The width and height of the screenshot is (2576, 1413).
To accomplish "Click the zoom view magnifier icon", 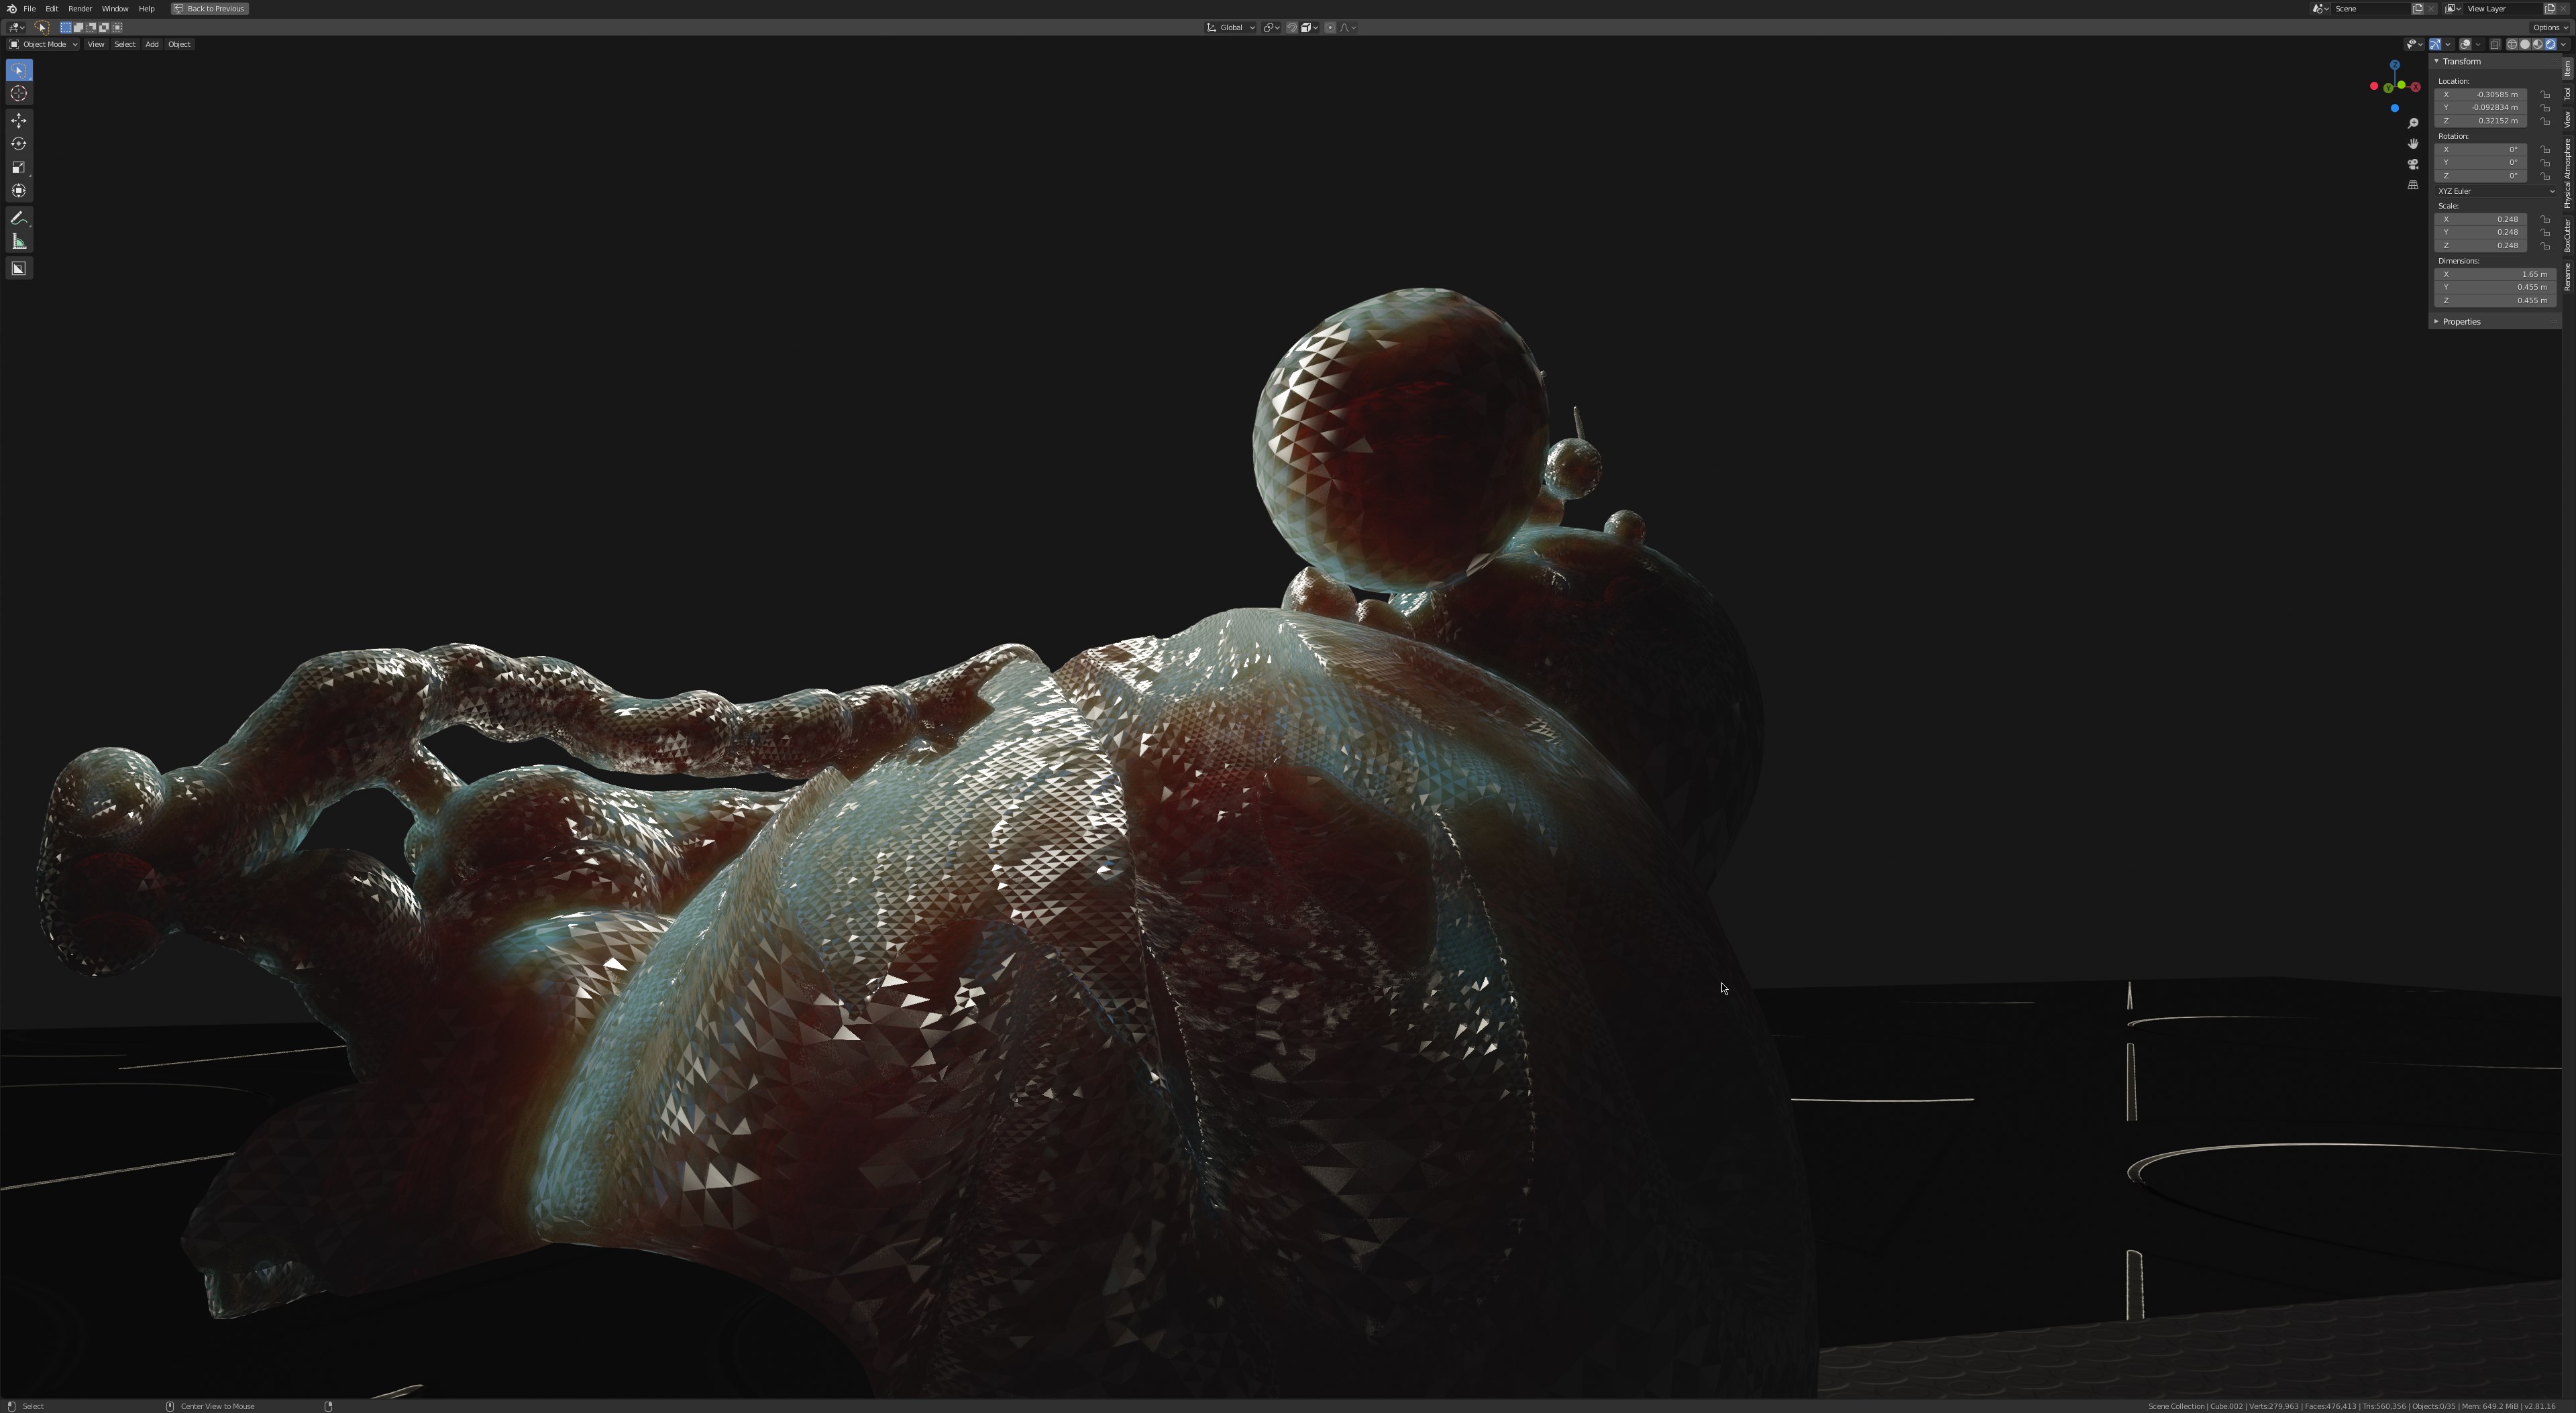I will [2413, 123].
